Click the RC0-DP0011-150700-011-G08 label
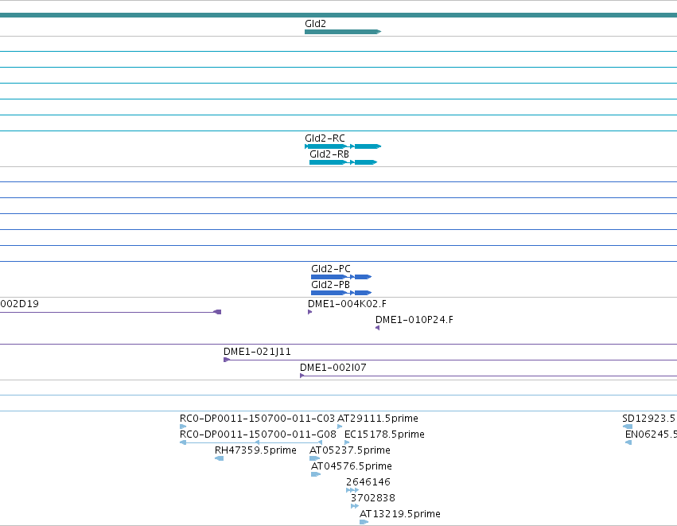677x526 pixels. pyautogui.click(x=259, y=434)
